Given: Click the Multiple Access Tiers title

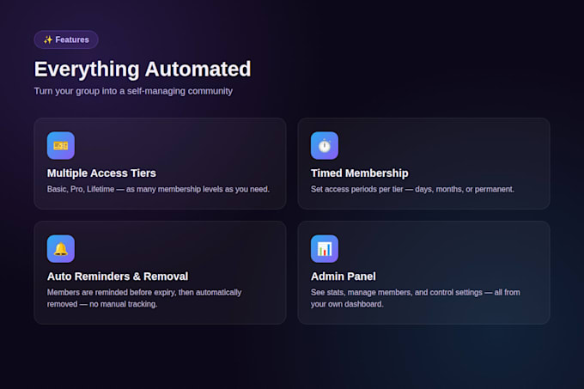Looking at the screenshot, I should 101,173.
